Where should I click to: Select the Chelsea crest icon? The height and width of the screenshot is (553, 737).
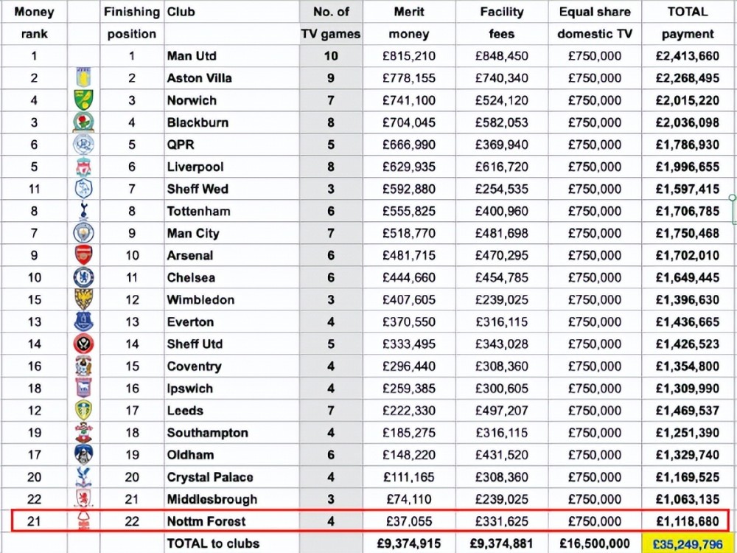[x=83, y=278]
